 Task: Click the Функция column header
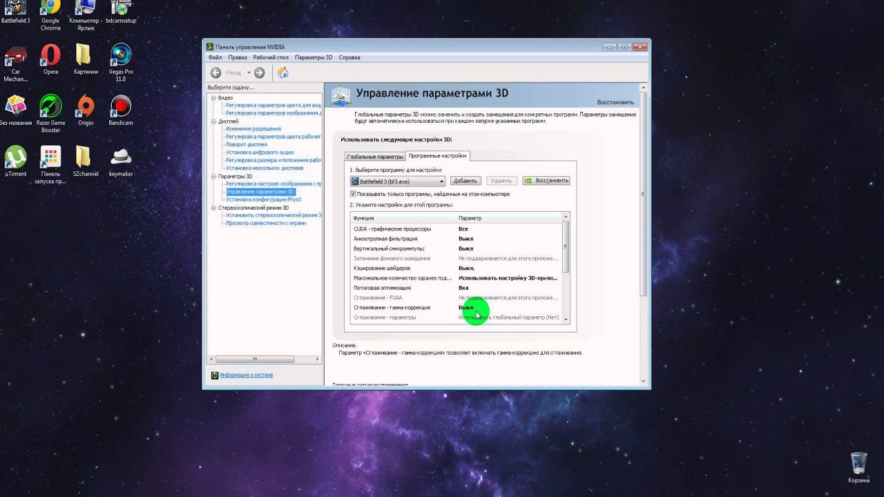[403, 218]
